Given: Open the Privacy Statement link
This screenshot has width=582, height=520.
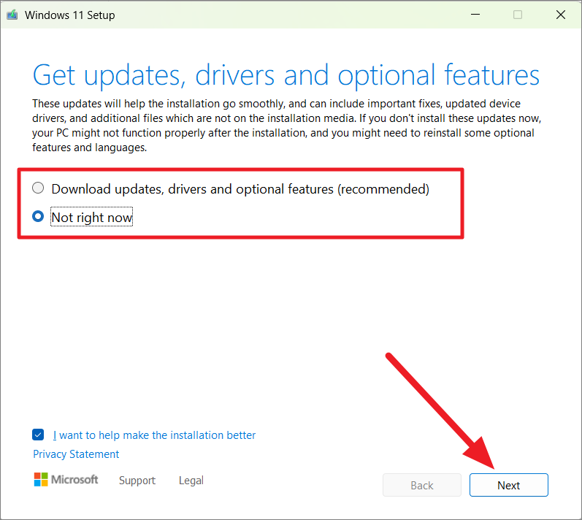Looking at the screenshot, I should pos(76,454).
